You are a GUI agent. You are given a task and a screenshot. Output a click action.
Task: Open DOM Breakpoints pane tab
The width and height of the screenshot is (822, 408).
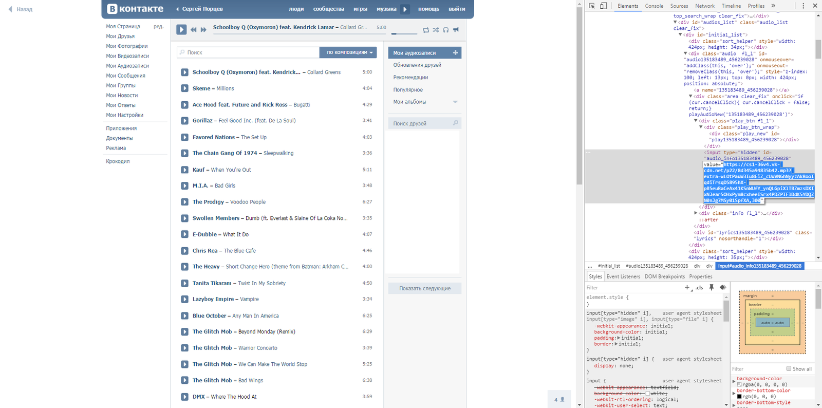(665, 276)
